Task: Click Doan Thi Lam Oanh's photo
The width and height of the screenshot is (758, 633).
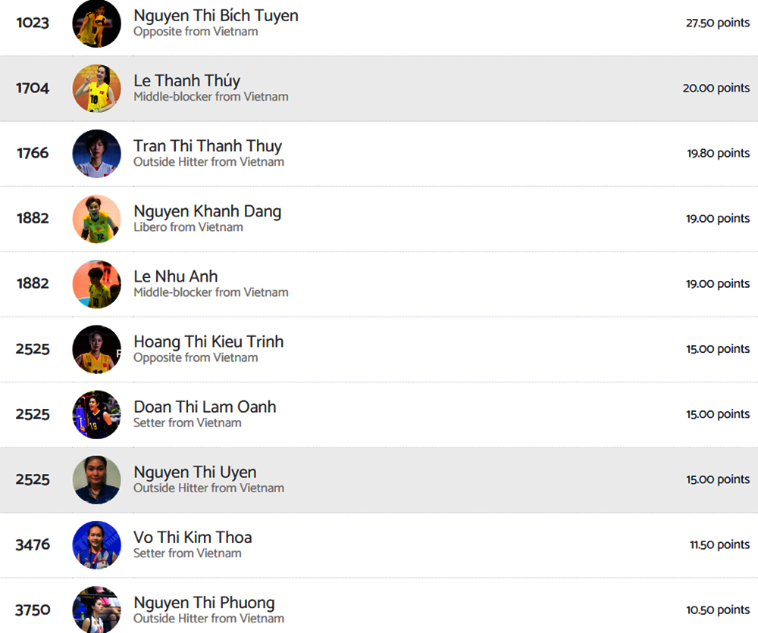Action: click(96, 414)
